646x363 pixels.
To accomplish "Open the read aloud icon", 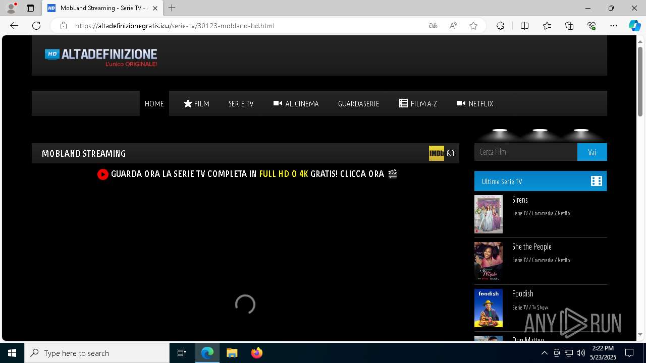I will 453,26.
